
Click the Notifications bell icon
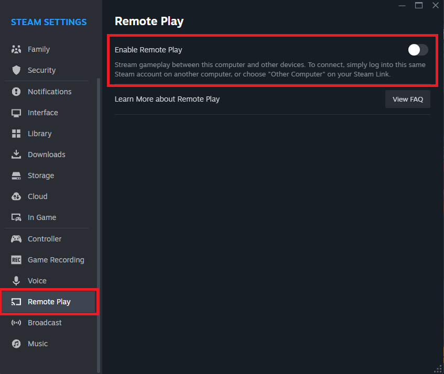(16, 92)
